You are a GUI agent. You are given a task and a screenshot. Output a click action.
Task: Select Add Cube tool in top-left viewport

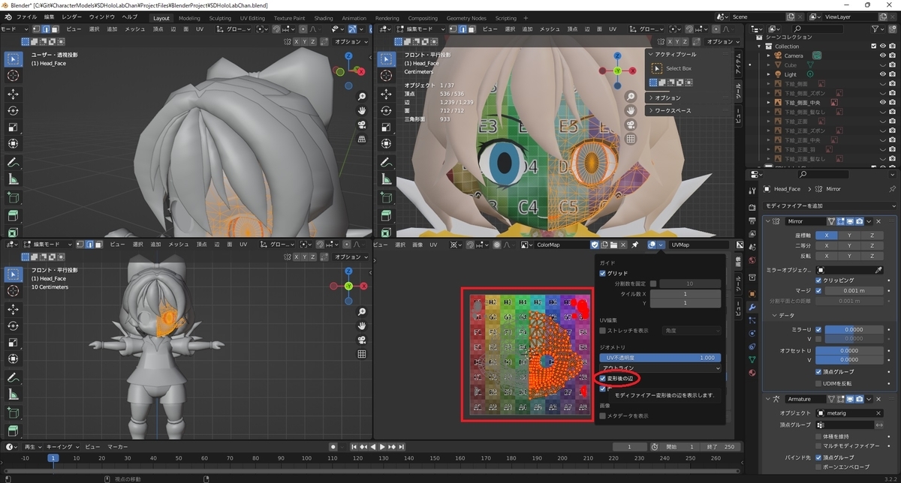click(14, 198)
